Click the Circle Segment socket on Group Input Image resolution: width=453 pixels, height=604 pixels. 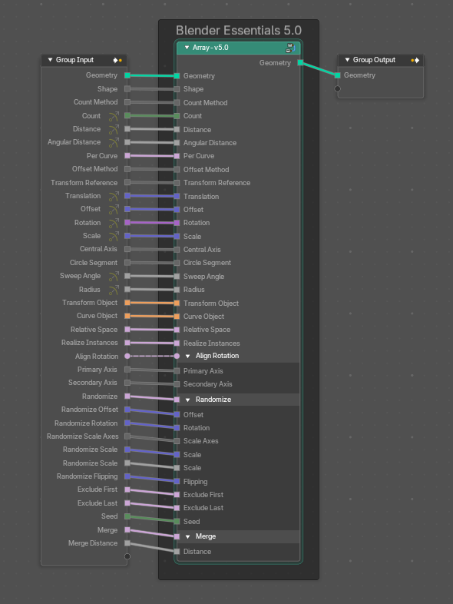pyautogui.click(x=127, y=263)
